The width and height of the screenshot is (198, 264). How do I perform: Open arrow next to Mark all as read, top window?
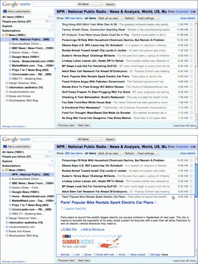click(121, 18)
